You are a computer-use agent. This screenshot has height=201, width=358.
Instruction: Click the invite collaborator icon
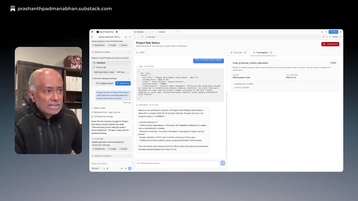326,32
